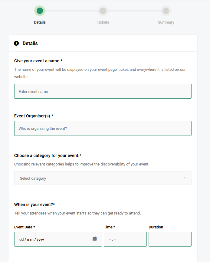
Task: Click the Time input under the Time label
Action: 125,239
